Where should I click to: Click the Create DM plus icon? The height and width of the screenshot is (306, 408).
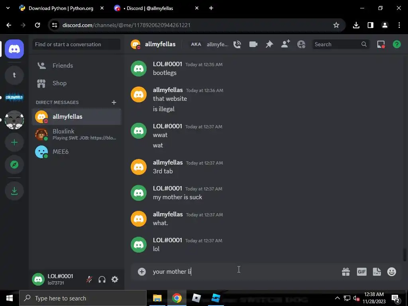[114, 102]
